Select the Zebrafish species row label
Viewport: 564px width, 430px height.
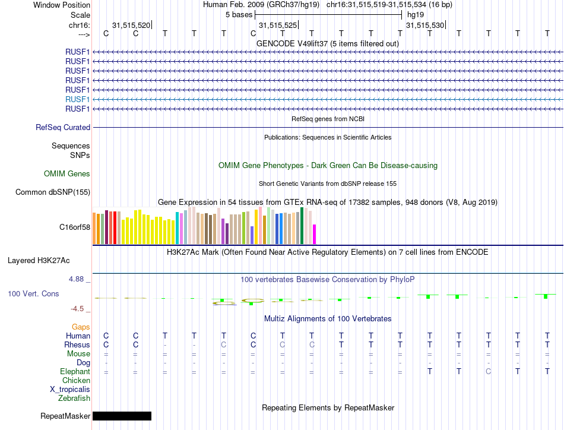[x=74, y=399]
